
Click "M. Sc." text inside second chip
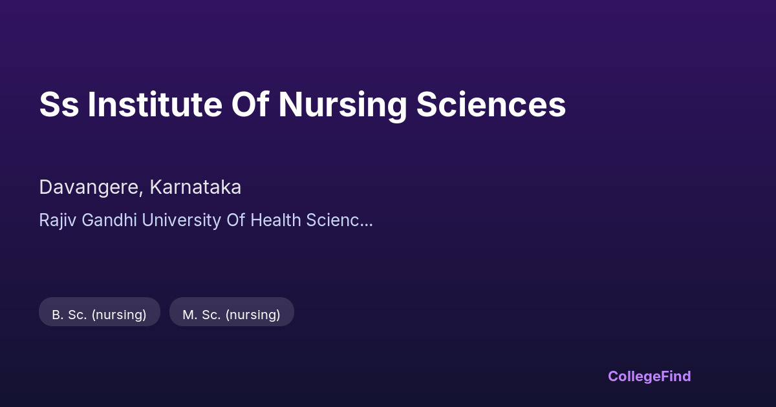point(202,315)
